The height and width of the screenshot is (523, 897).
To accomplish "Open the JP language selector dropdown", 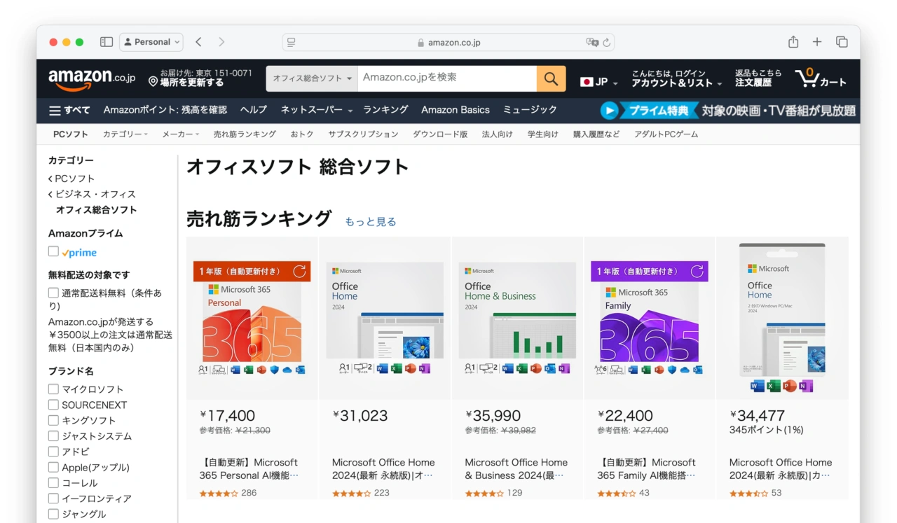I will tap(599, 82).
